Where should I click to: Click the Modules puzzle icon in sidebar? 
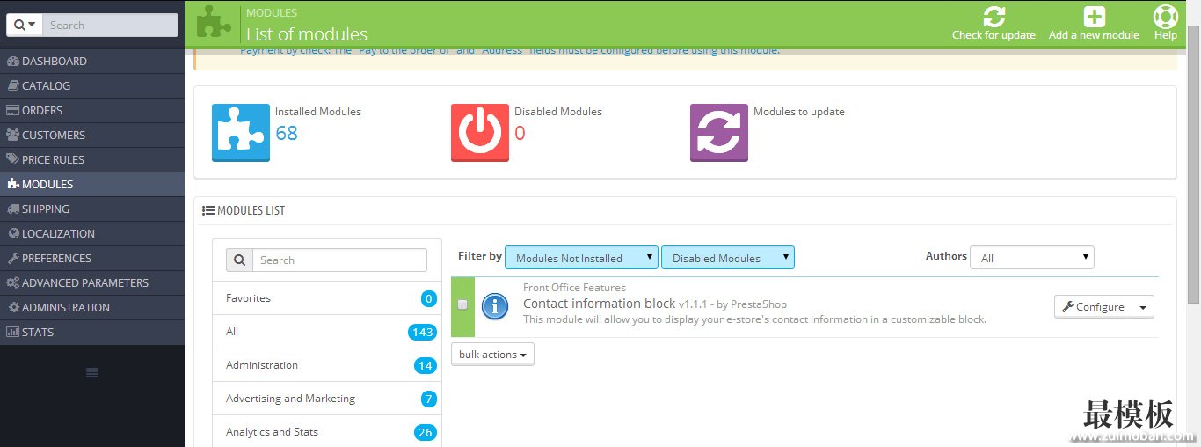[x=12, y=185]
